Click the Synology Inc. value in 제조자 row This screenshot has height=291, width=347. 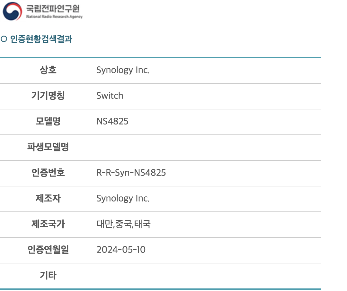pos(123,199)
